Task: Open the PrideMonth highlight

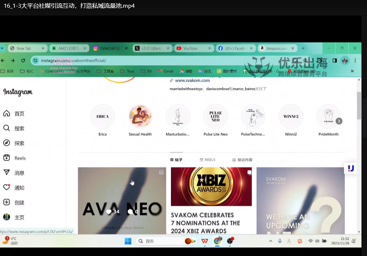Action: click(x=328, y=116)
